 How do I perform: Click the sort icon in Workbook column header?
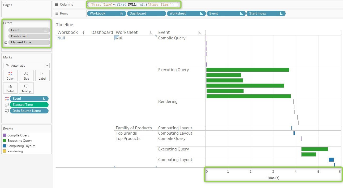tap(83, 33)
